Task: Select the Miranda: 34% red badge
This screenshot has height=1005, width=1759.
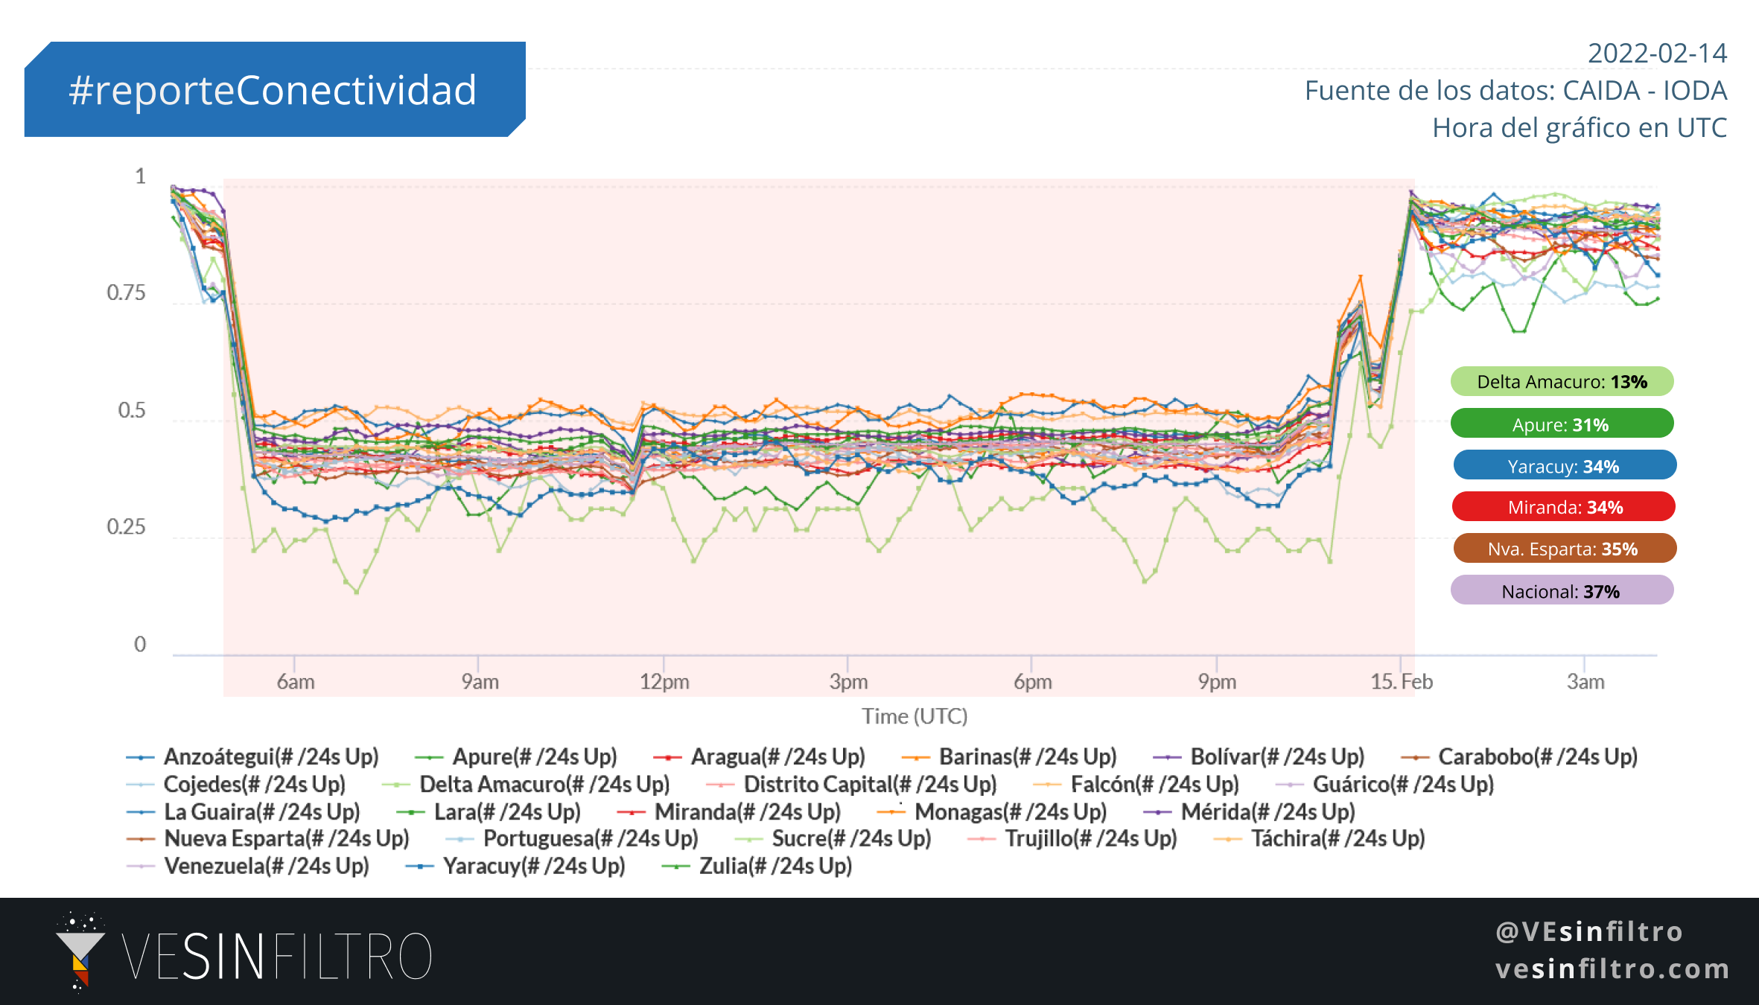Action: pyautogui.click(x=1563, y=507)
